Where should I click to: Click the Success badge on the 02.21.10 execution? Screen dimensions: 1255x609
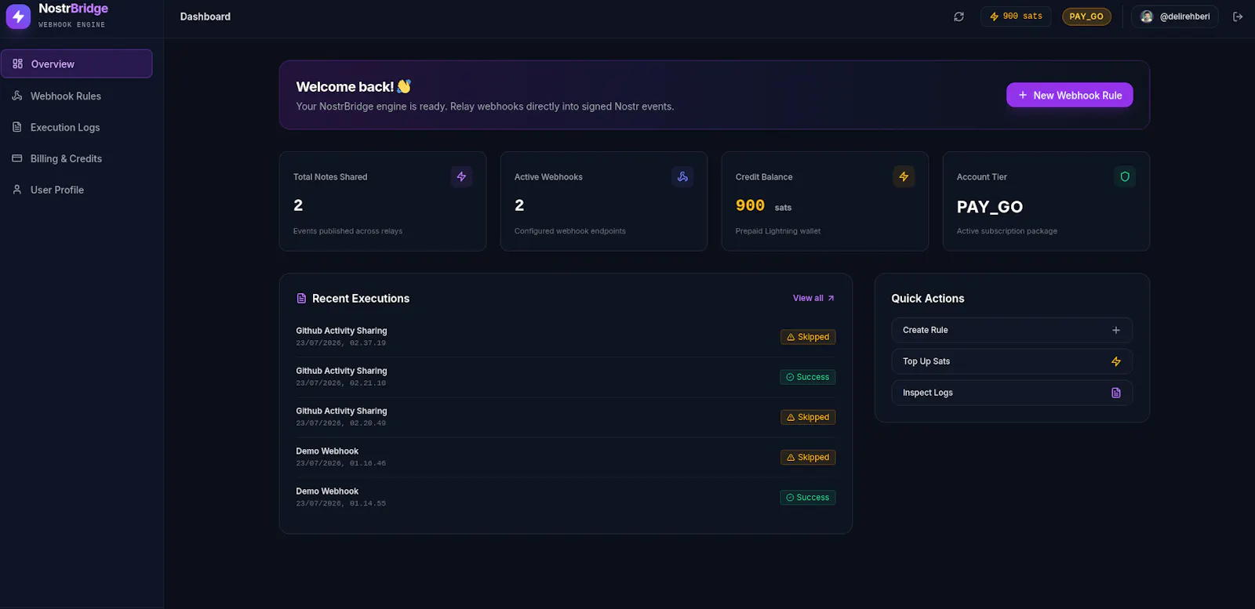808,377
